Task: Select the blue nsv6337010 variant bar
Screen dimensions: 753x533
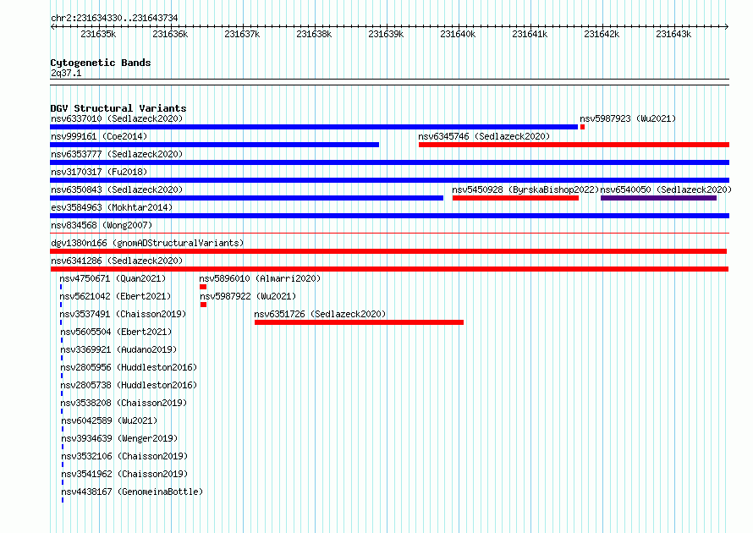Action: pos(314,127)
